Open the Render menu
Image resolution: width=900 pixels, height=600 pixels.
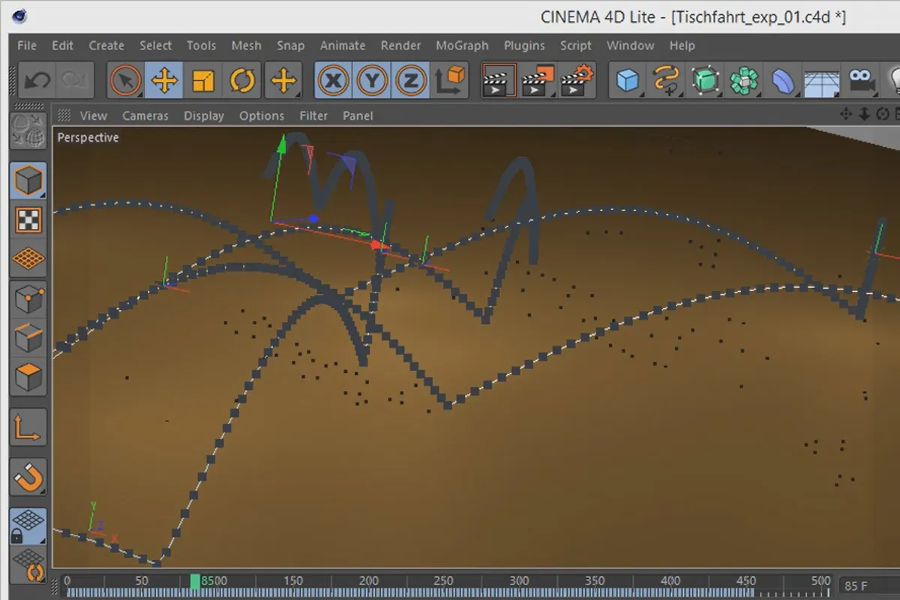coord(400,46)
